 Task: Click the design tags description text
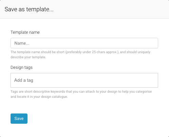81,94
